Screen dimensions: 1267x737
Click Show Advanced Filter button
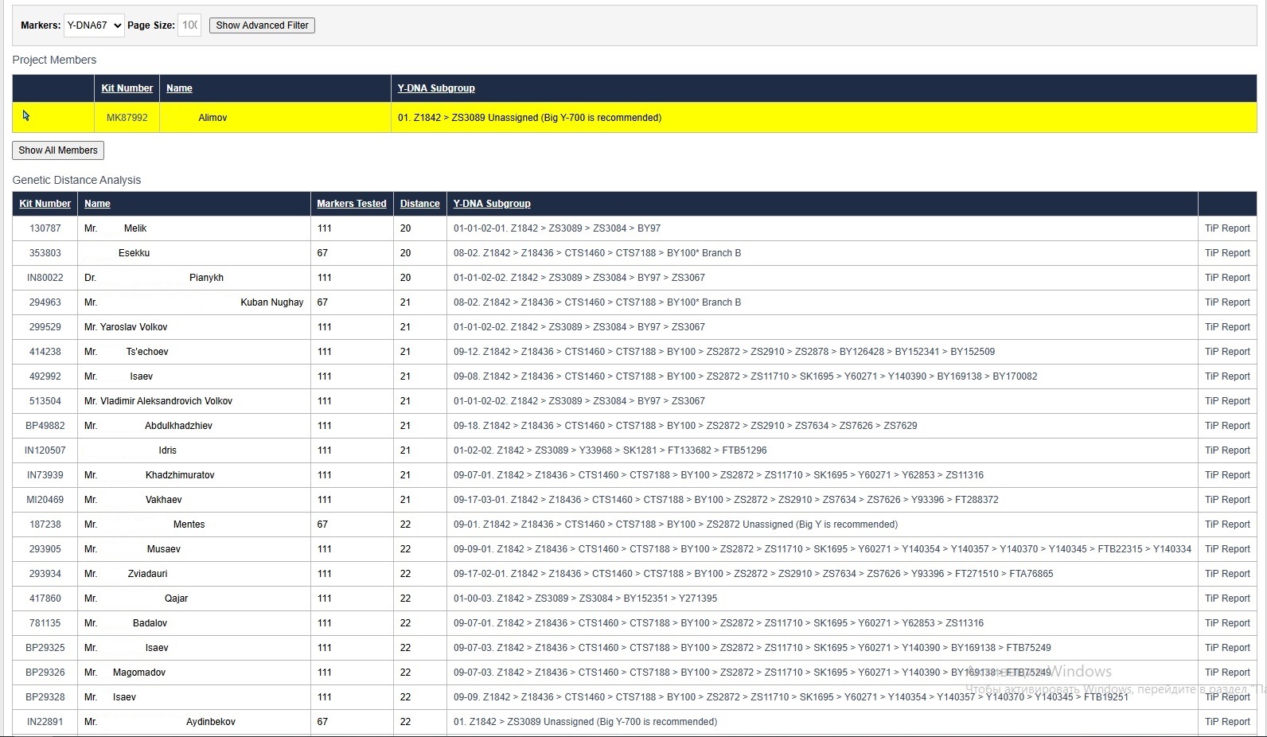pos(262,25)
